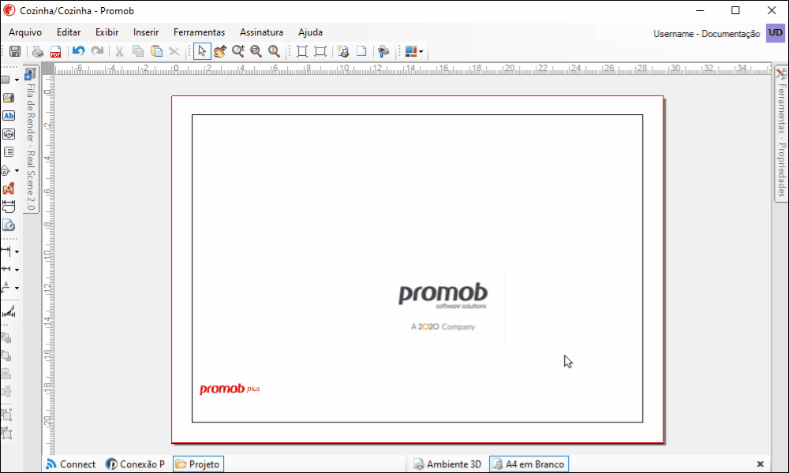
Task: Open the Assinatura menu
Action: pyautogui.click(x=261, y=32)
